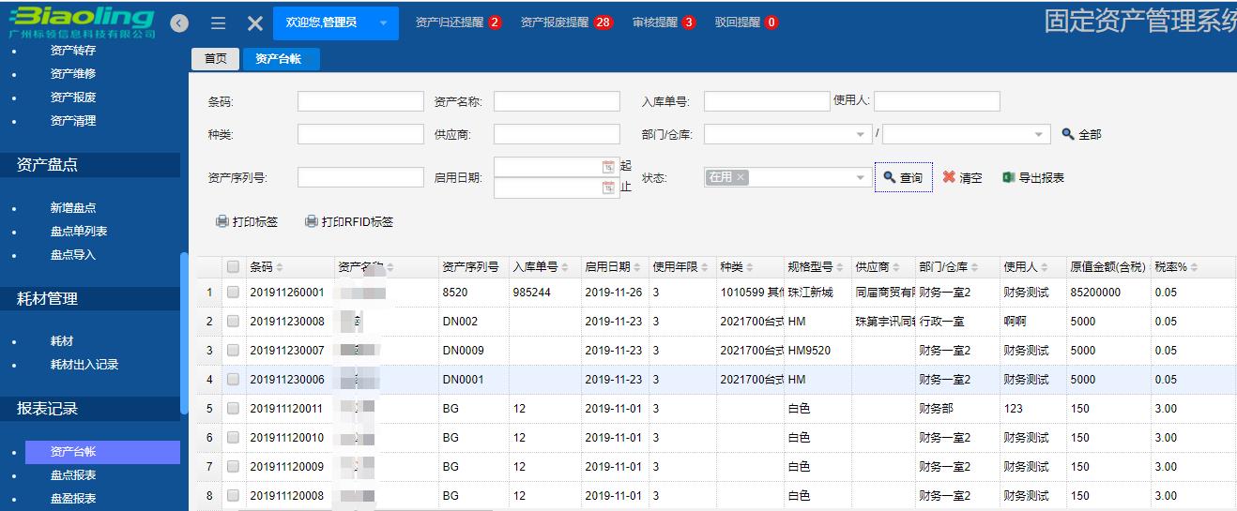Select the checkbox for row 201911120011
The width and height of the screenshot is (1237, 511).
coord(233,409)
